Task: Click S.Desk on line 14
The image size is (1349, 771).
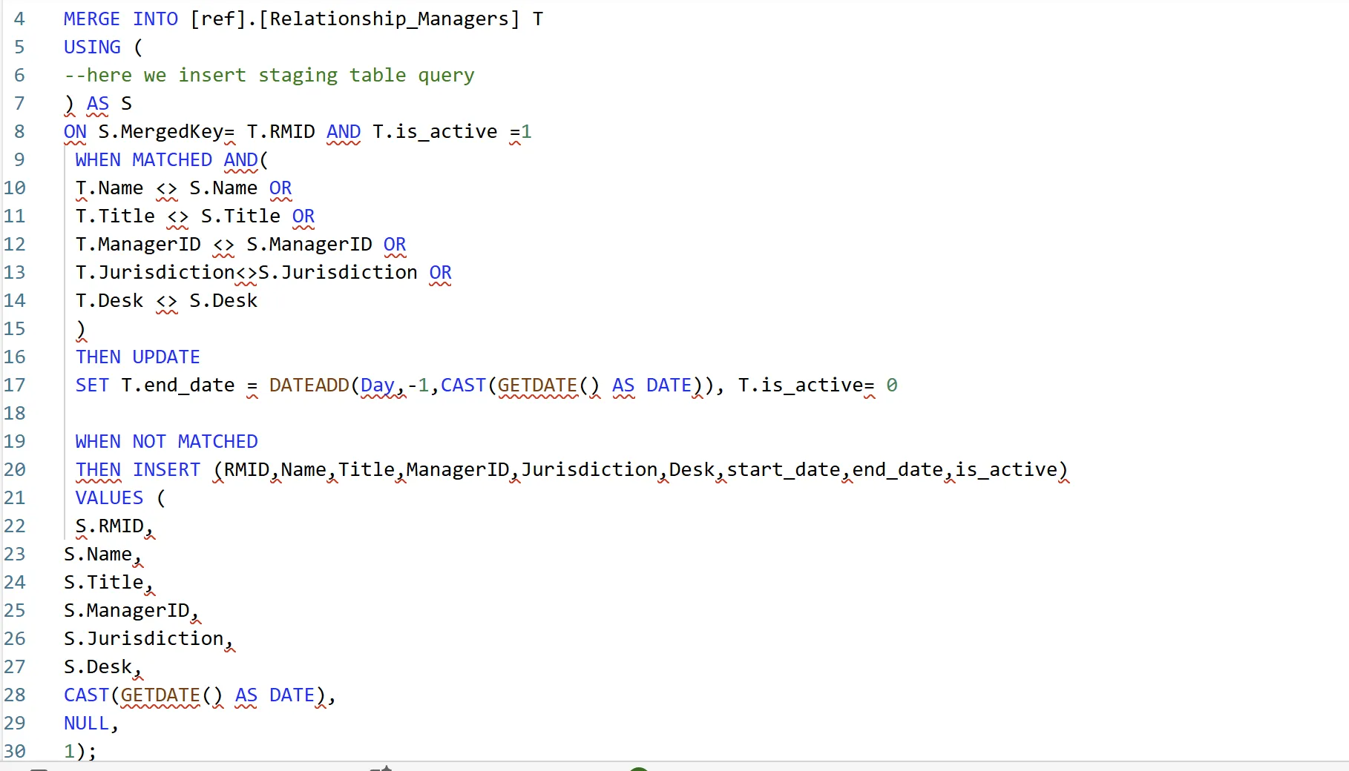Action: [x=223, y=300]
